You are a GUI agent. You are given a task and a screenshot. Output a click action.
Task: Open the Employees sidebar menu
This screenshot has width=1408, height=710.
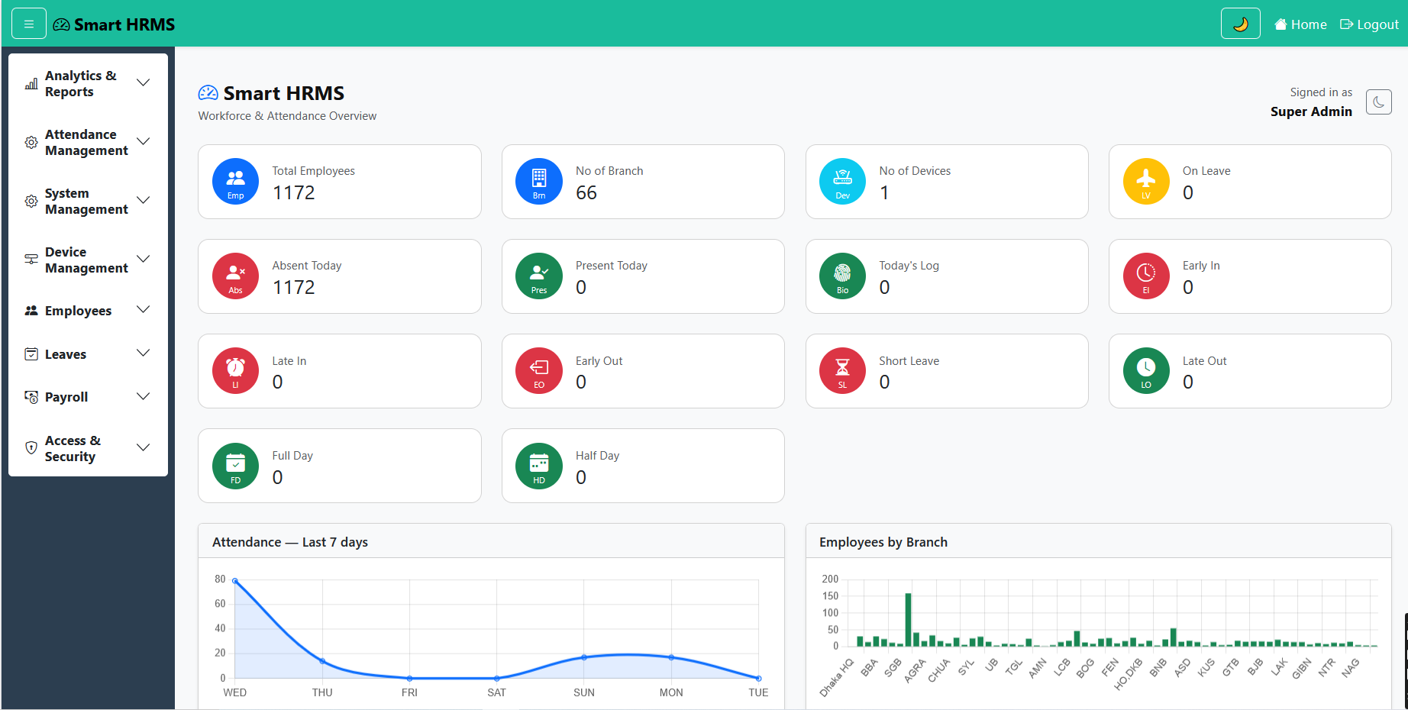pyautogui.click(x=88, y=311)
